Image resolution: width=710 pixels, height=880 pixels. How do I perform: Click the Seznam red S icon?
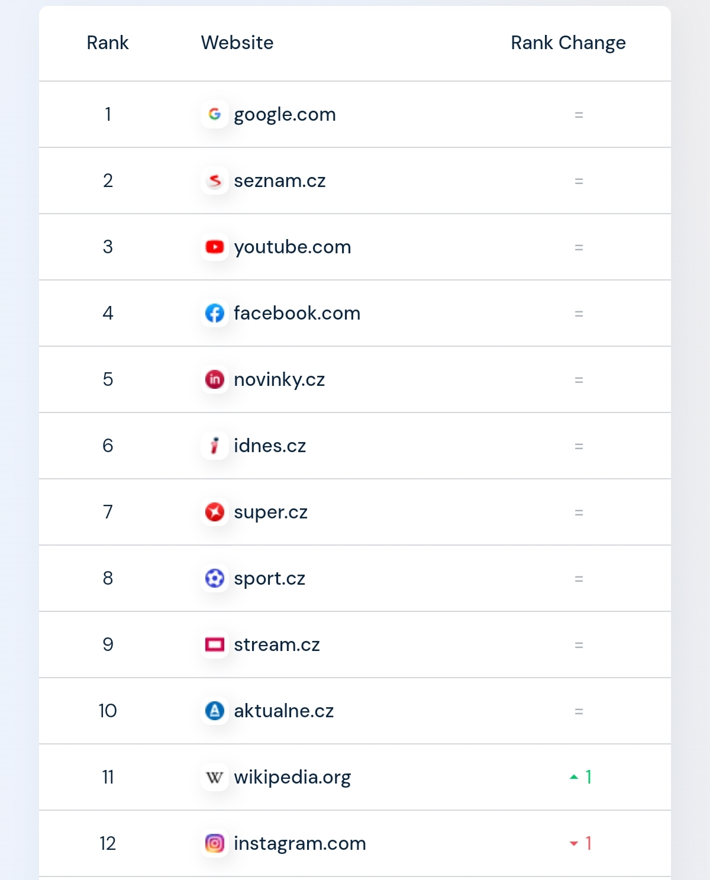214,180
